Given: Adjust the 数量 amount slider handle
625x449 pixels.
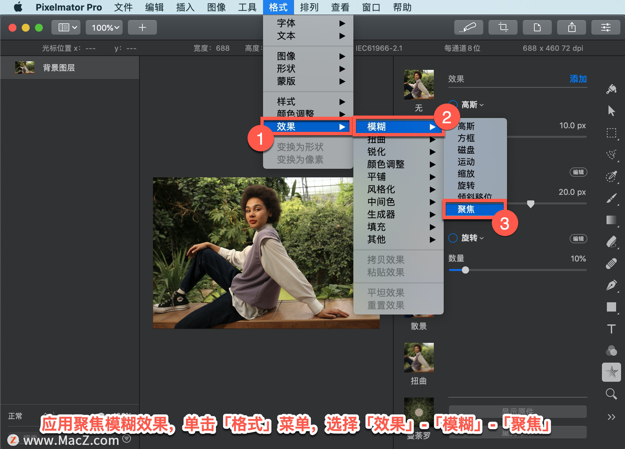Looking at the screenshot, I should [465, 270].
